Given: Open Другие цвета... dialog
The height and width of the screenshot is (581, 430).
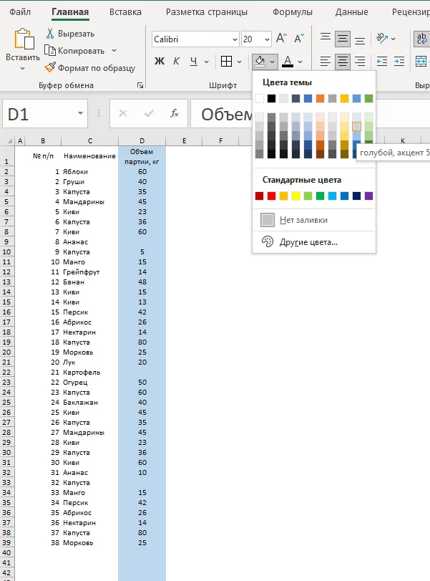Looking at the screenshot, I should coord(314,242).
